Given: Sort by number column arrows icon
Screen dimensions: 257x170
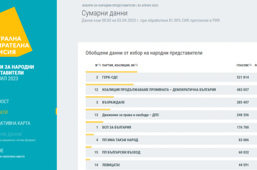Looking at the screenshot, I should coord(100,65).
